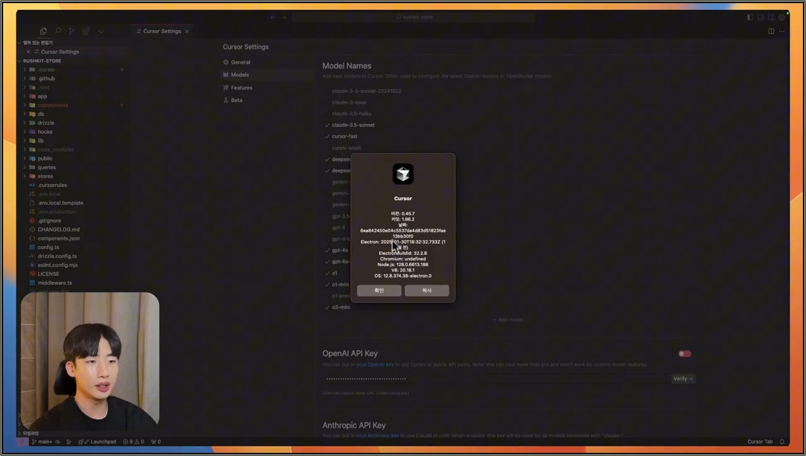Go back with the navigation arrow
Viewport: 806px width, 456px height.
click(x=273, y=17)
